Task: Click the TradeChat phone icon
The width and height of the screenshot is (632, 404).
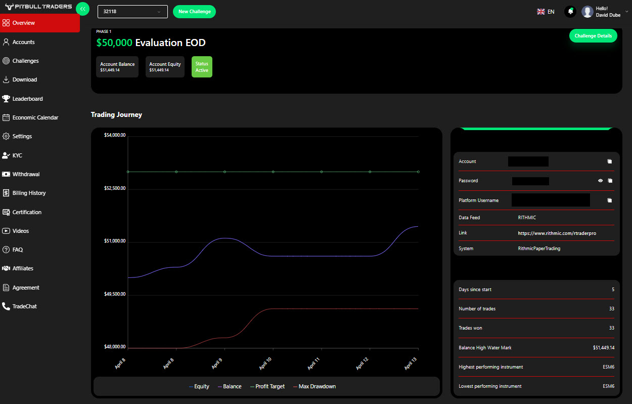Action: [x=6, y=306]
